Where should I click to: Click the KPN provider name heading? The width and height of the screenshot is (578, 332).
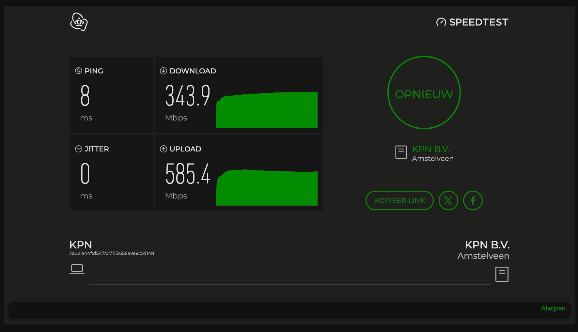[81, 245]
